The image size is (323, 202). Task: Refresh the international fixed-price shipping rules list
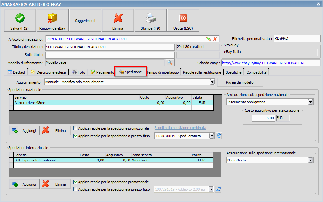218,189
